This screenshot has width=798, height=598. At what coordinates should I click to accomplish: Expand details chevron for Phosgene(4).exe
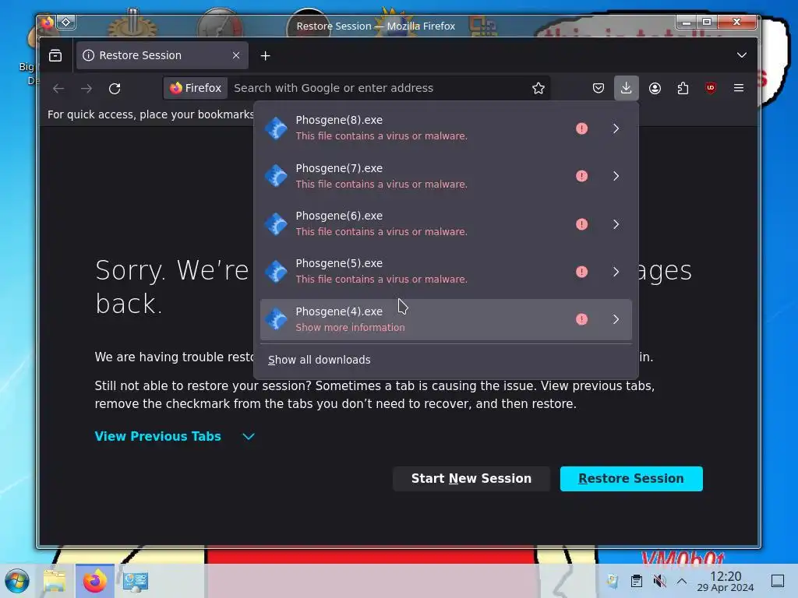coord(616,319)
